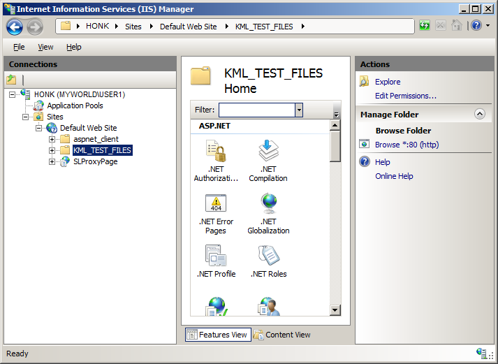Click Browse *:80 (http) link
This screenshot has height=364, width=498.
(407, 145)
